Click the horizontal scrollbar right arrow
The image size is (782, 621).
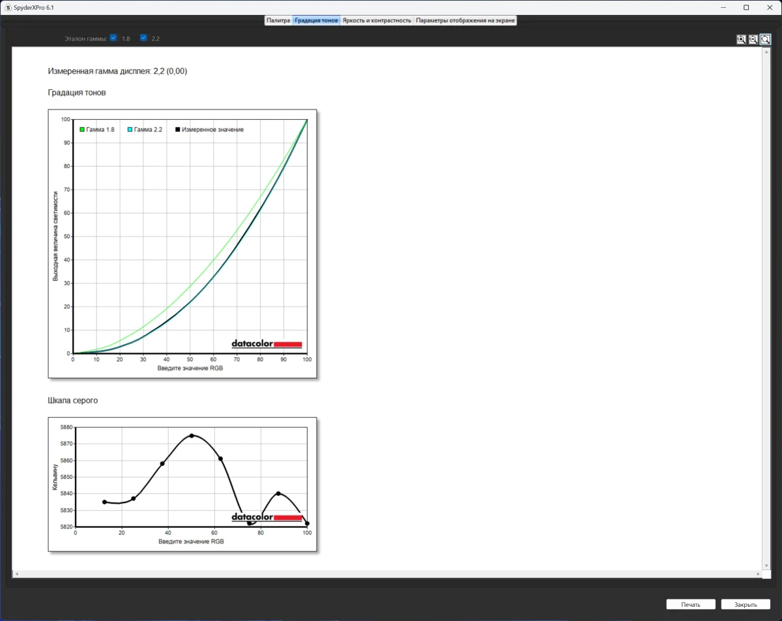pyautogui.click(x=759, y=574)
